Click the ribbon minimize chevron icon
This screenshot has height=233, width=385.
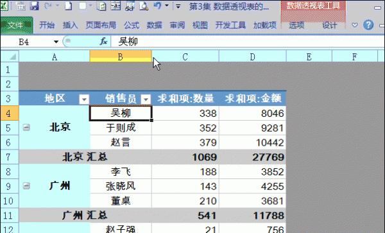pos(355,25)
